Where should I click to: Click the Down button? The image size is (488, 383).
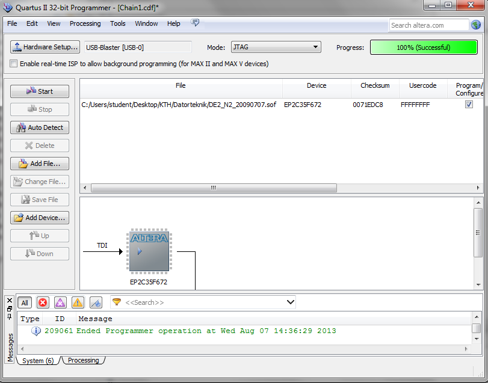pyautogui.click(x=40, y=254)
